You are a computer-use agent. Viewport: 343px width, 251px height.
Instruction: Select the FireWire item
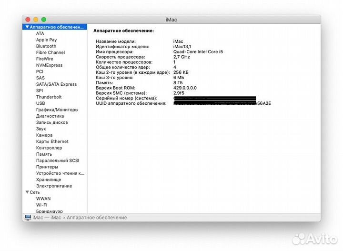(45, 59)
